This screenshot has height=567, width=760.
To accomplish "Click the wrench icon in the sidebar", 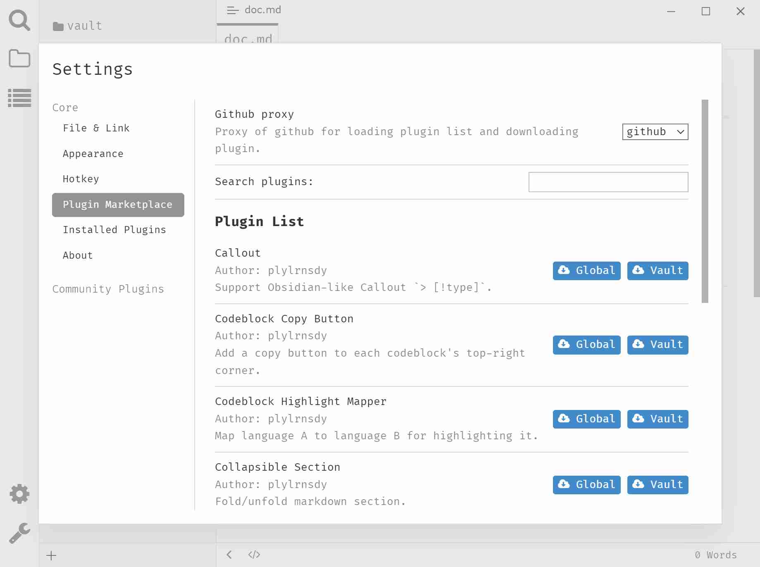I will [x=19, y=533].
